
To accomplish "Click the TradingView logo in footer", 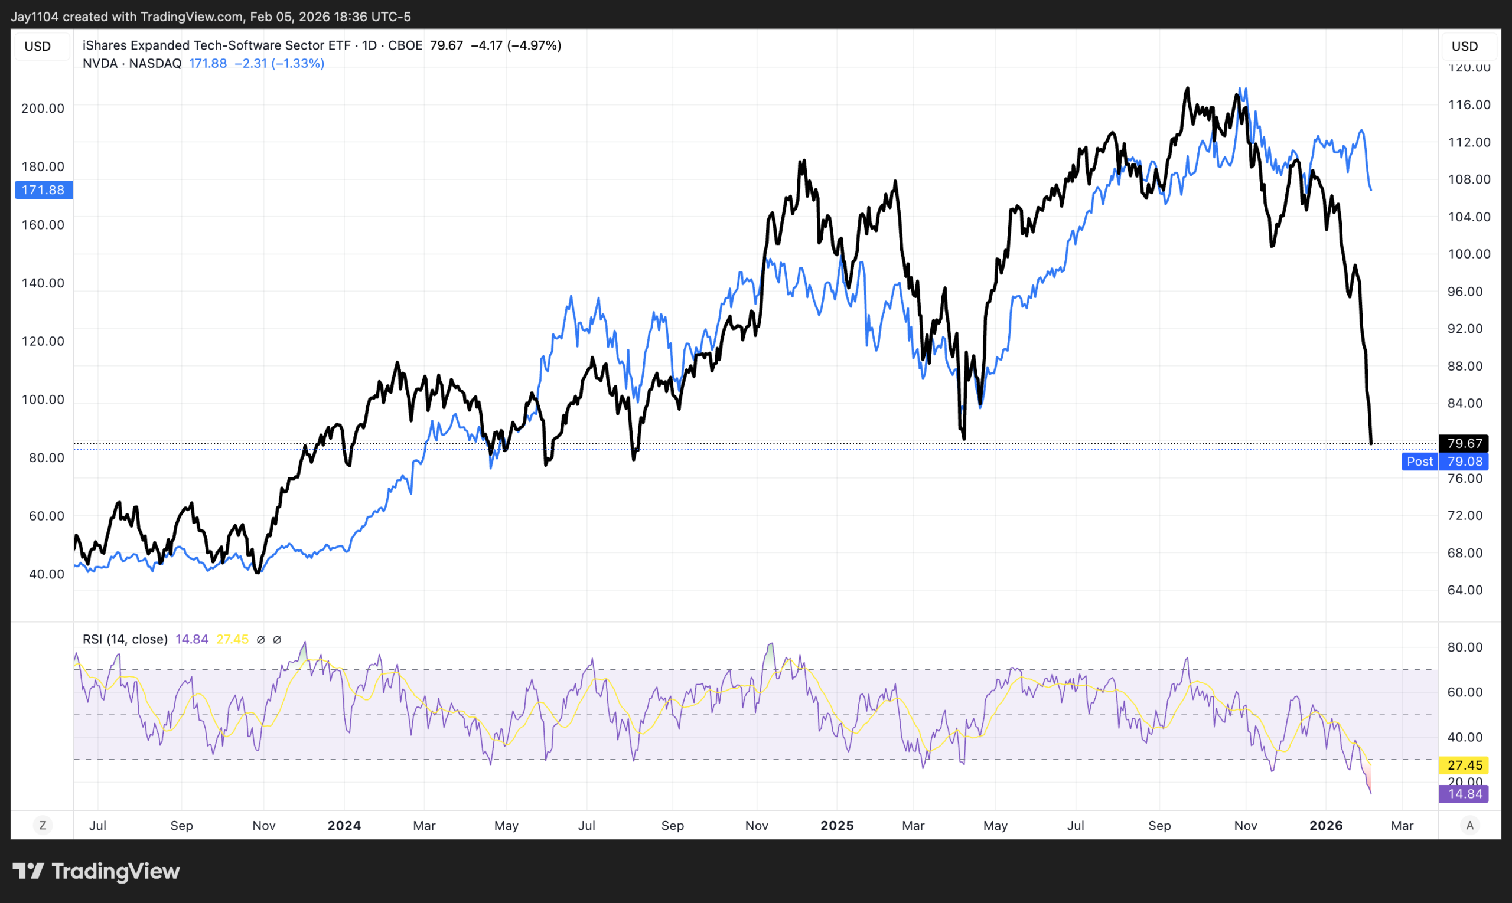I will click(x=96, y=871).
